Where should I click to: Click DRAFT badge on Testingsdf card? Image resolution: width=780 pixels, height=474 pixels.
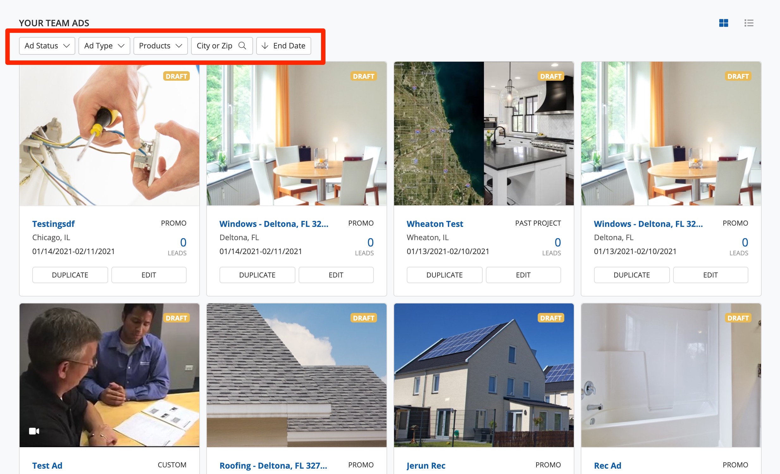click(x=176, y=76)
